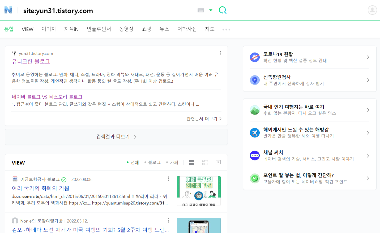Open options menu for 여러 국가의 화폐의 기원
The image size is (380, 233).
click(168, 179)
